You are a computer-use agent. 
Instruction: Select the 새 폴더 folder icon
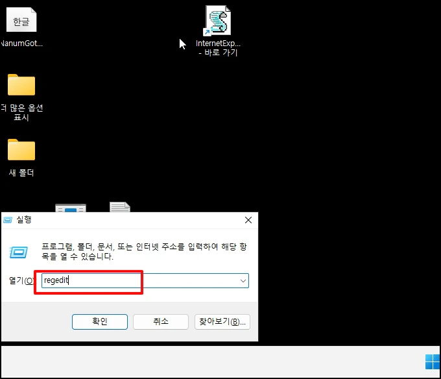click(21, 150)
